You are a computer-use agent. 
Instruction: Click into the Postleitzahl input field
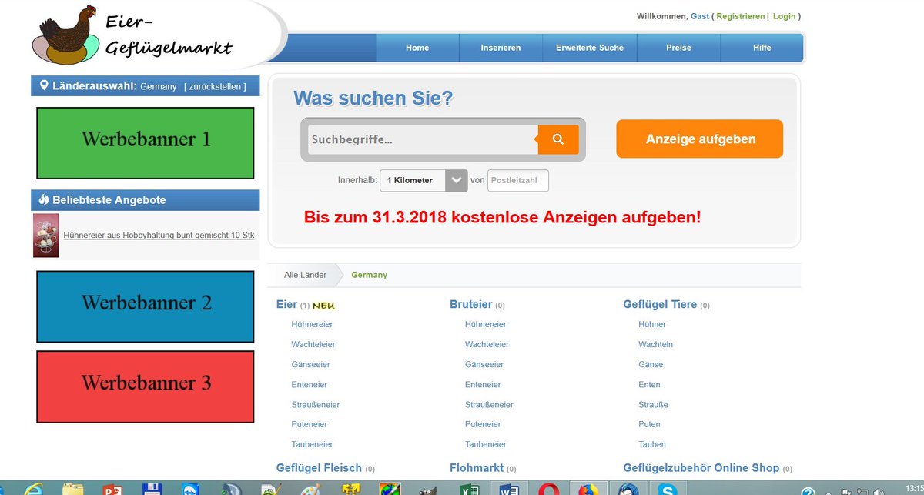[517, 181]
